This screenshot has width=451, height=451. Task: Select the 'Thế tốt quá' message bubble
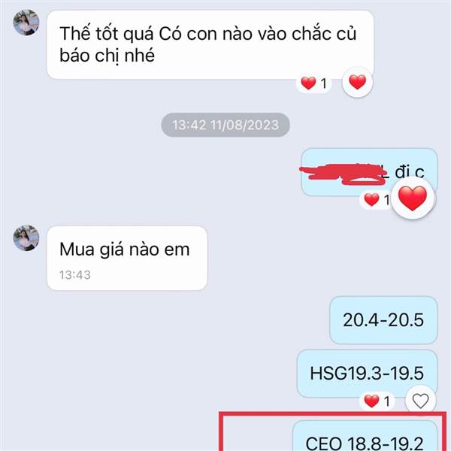pos(210,44)
